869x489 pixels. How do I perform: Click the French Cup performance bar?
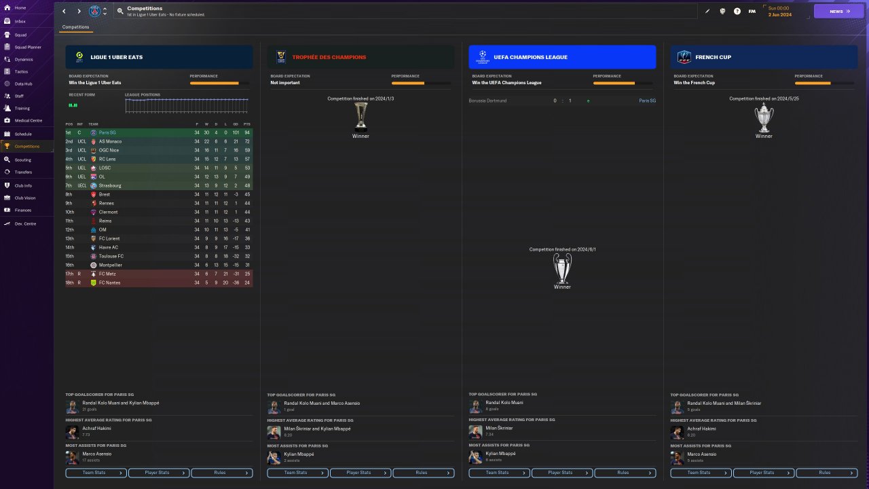(824, 83)
